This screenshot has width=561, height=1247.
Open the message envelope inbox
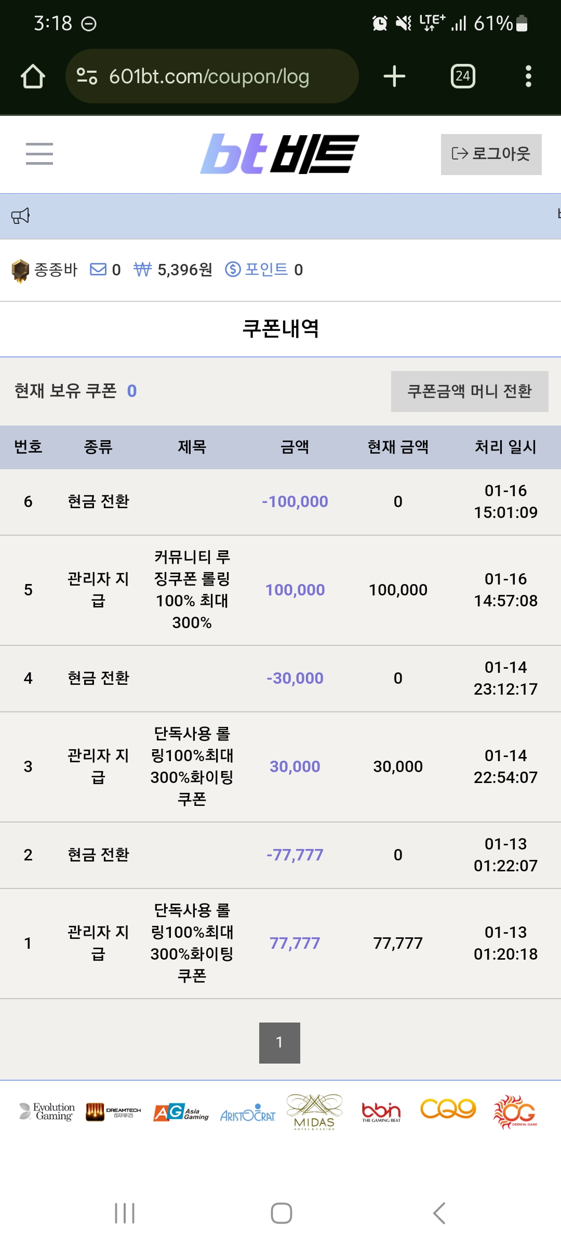click(98, 269)
